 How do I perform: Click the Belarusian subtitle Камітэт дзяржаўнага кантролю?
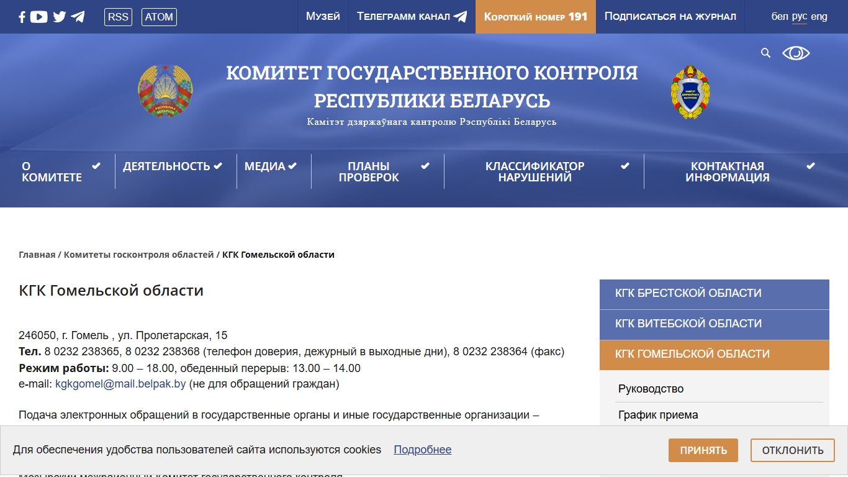432,122
